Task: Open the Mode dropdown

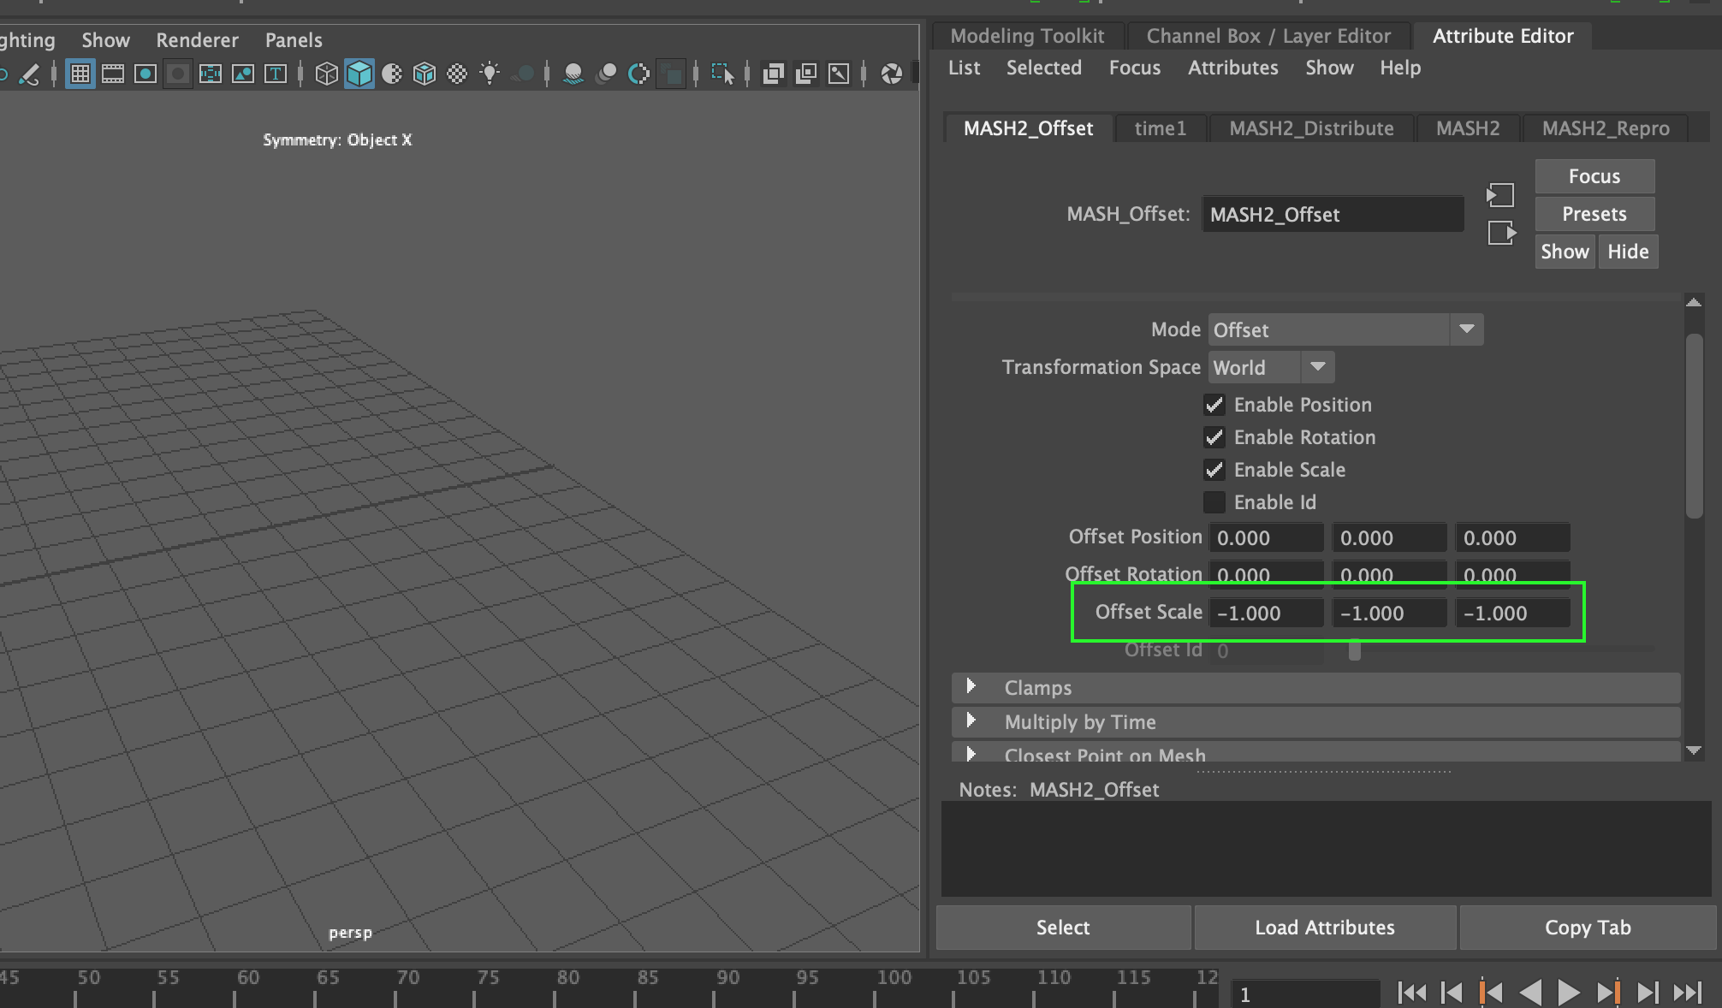Action: (x=1345, y=329)
